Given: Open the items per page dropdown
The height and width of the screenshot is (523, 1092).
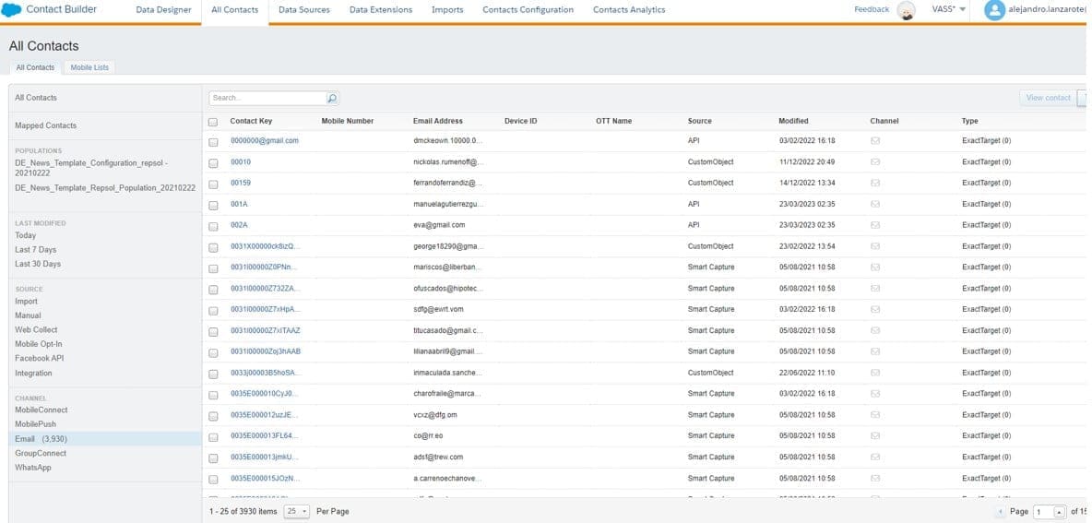Looking at the screenshot, I should (x=296, y=511).
